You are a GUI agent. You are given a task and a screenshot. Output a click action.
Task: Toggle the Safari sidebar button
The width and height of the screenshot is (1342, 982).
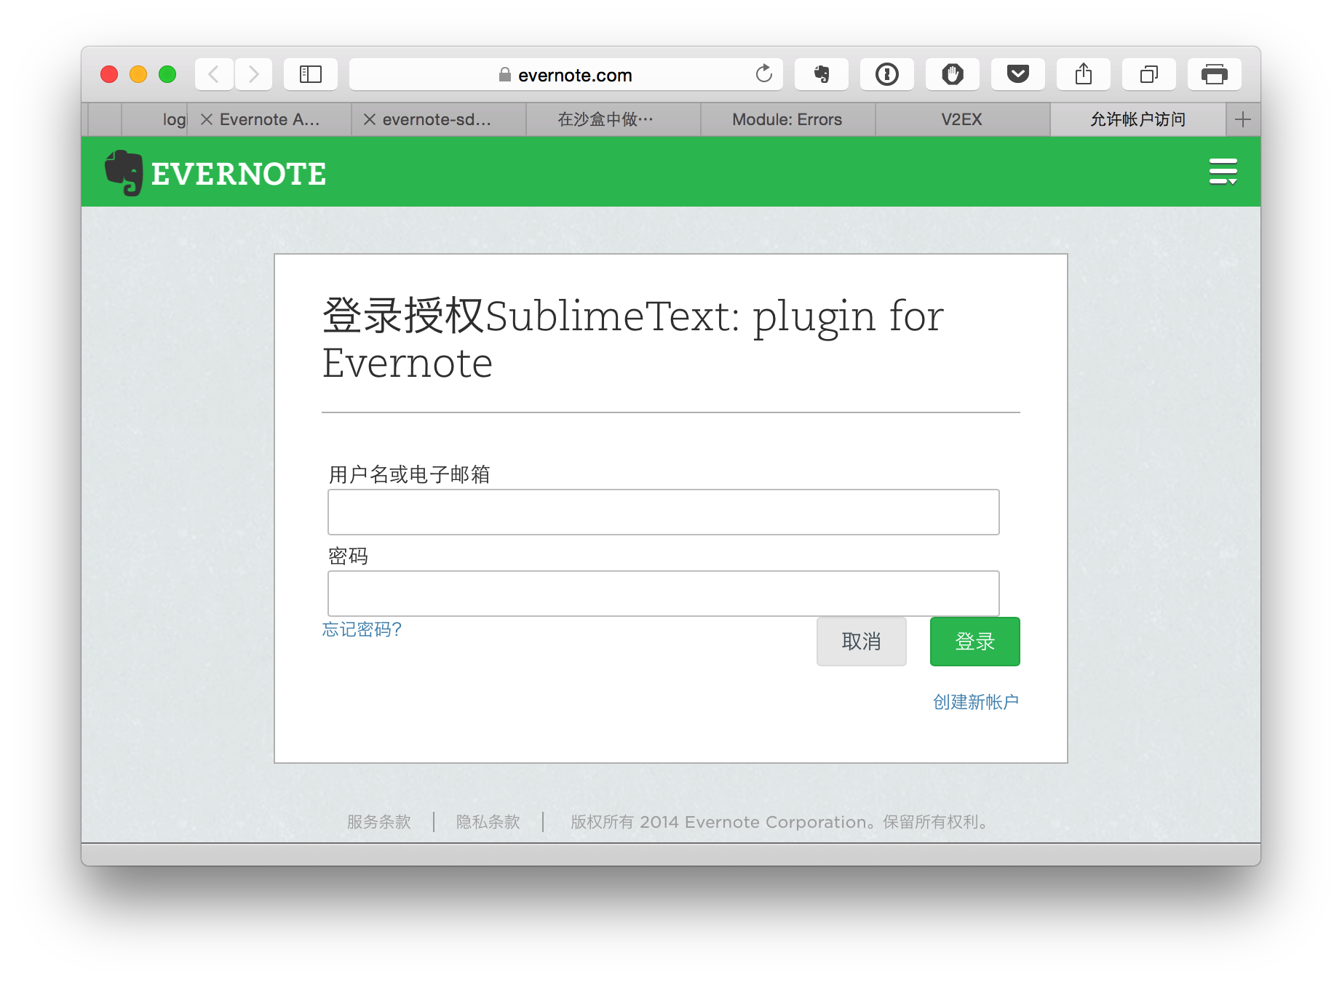tap(311, 74)
